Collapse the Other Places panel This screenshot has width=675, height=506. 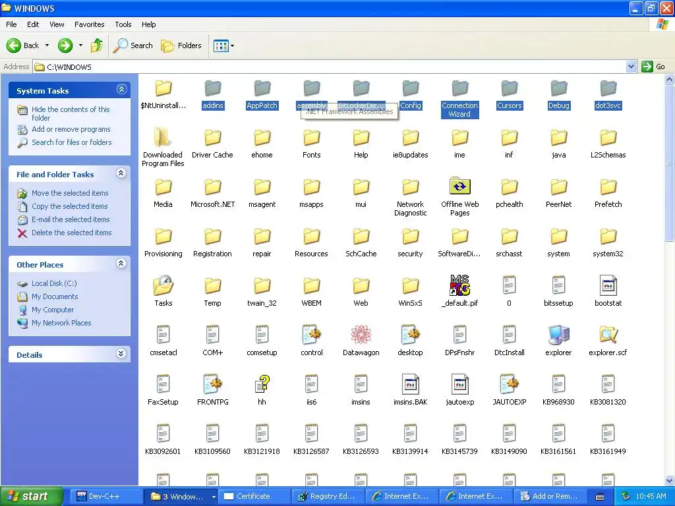(x=121, y=264)
